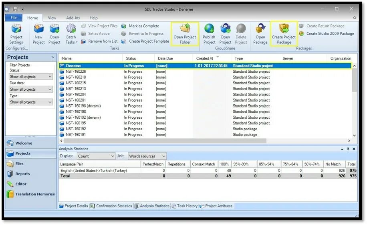Select the NST-160218 project

205,77
